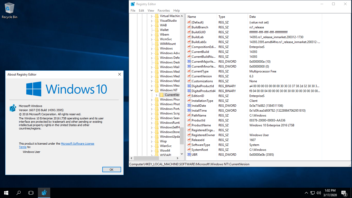Image resolution: width=352 pixels, height=198 pixels.
Task: Click the ReleaseId string value icon
Action: pyautogui.click(x=189, y=140)
